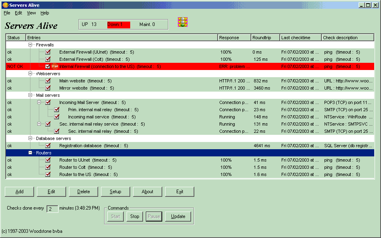381x238 pixels.
Task: Click the '3460 ms' roundtrip value
Action: (x=262, y=88)
